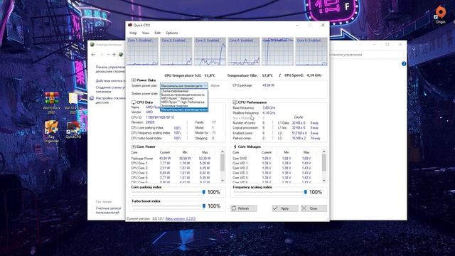Click the Realtime frequency value 4.14 GHz
Screen dimensions: 455x256
click(x=269, y=113)
